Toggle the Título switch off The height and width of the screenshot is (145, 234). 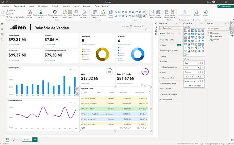tap(179, 45)
